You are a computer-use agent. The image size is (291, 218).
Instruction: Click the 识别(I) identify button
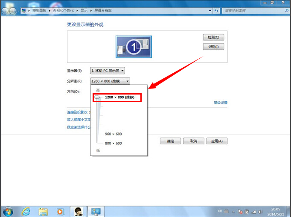pyautogui.click(x=213, y=47)
